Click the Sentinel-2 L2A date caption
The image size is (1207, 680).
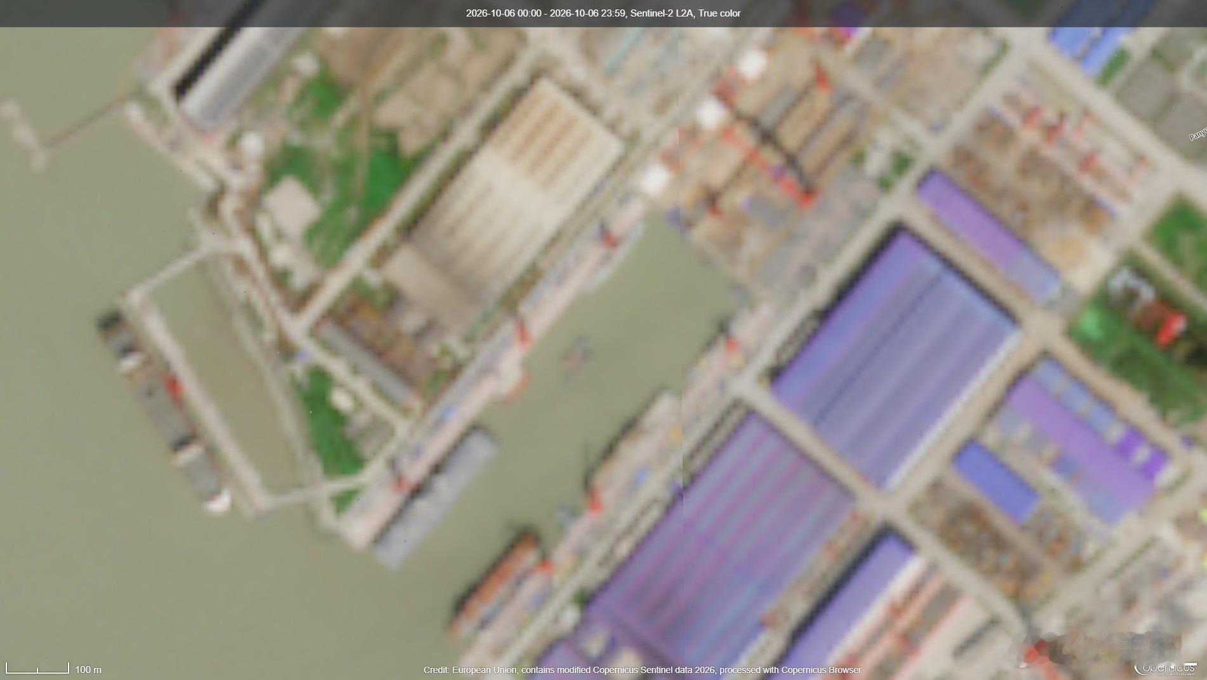[x=603, y=13]
